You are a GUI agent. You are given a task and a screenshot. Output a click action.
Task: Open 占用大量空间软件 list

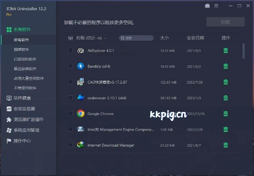[x=29, y=78]
